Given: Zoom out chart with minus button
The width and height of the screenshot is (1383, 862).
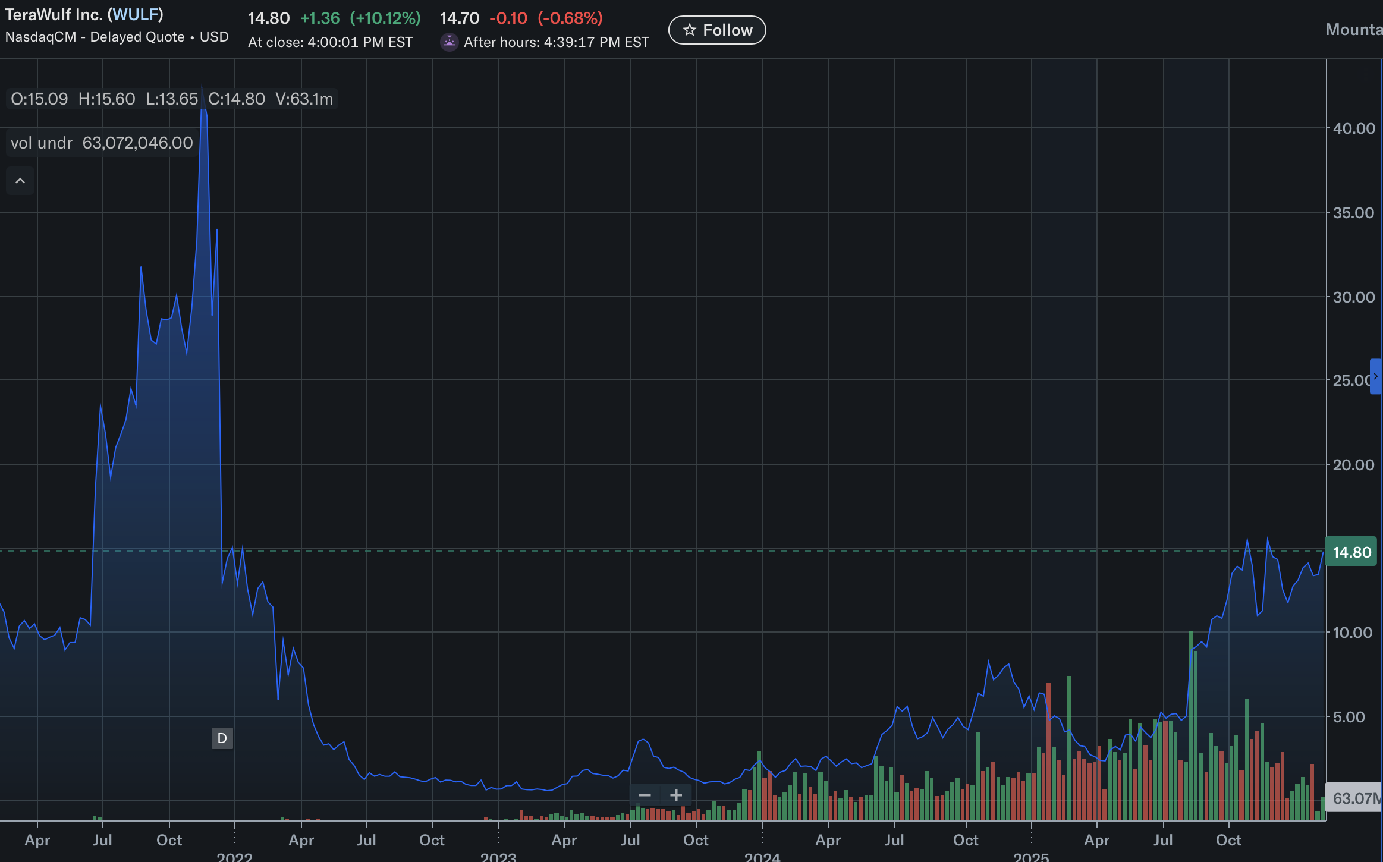Looking at the screenshot, I should (645, 795).
